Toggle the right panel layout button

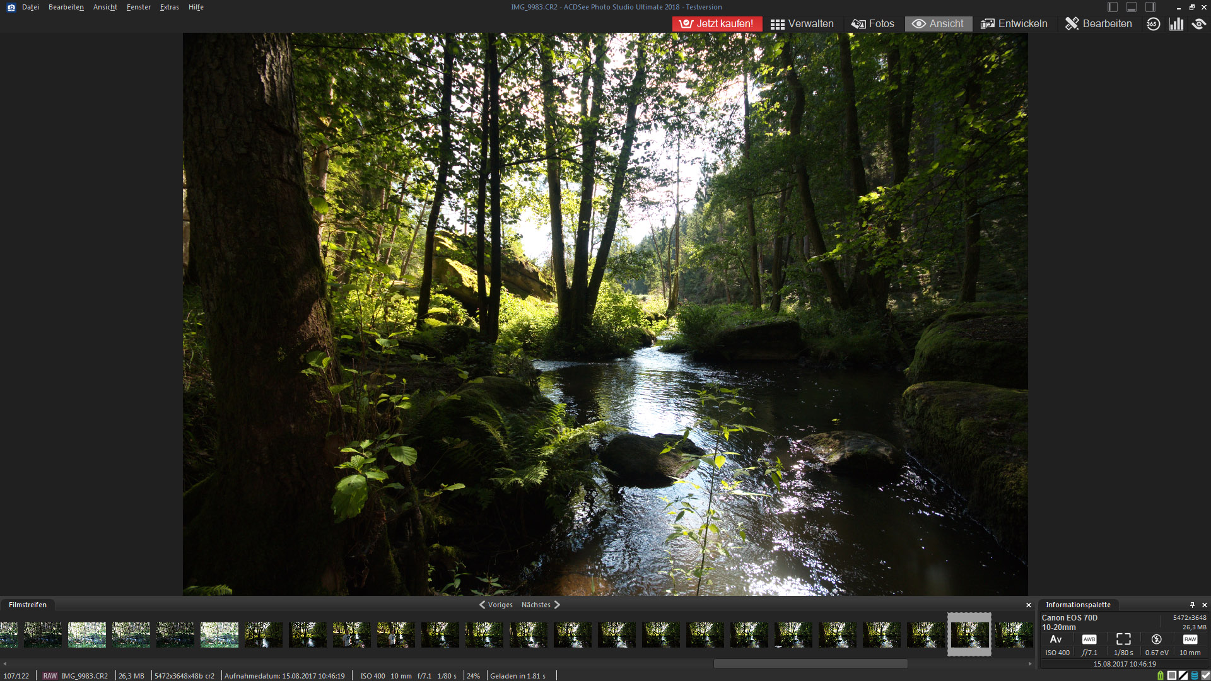(x=1150, y=7)
